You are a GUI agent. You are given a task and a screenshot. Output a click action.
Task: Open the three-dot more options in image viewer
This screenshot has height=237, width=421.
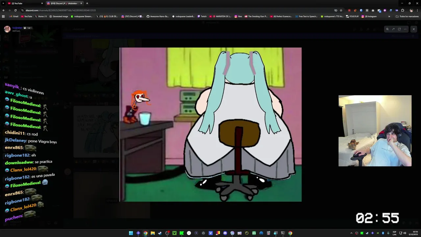coord(405,29)
